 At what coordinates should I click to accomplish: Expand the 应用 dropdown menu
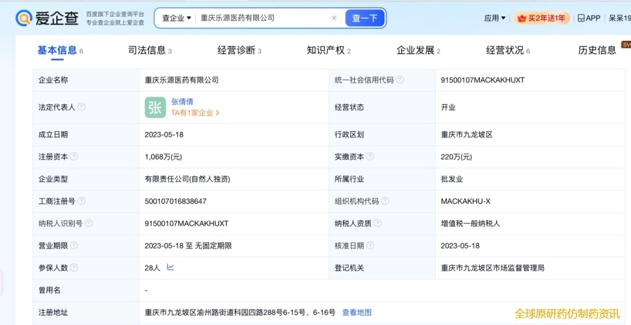tap(495, 18)
